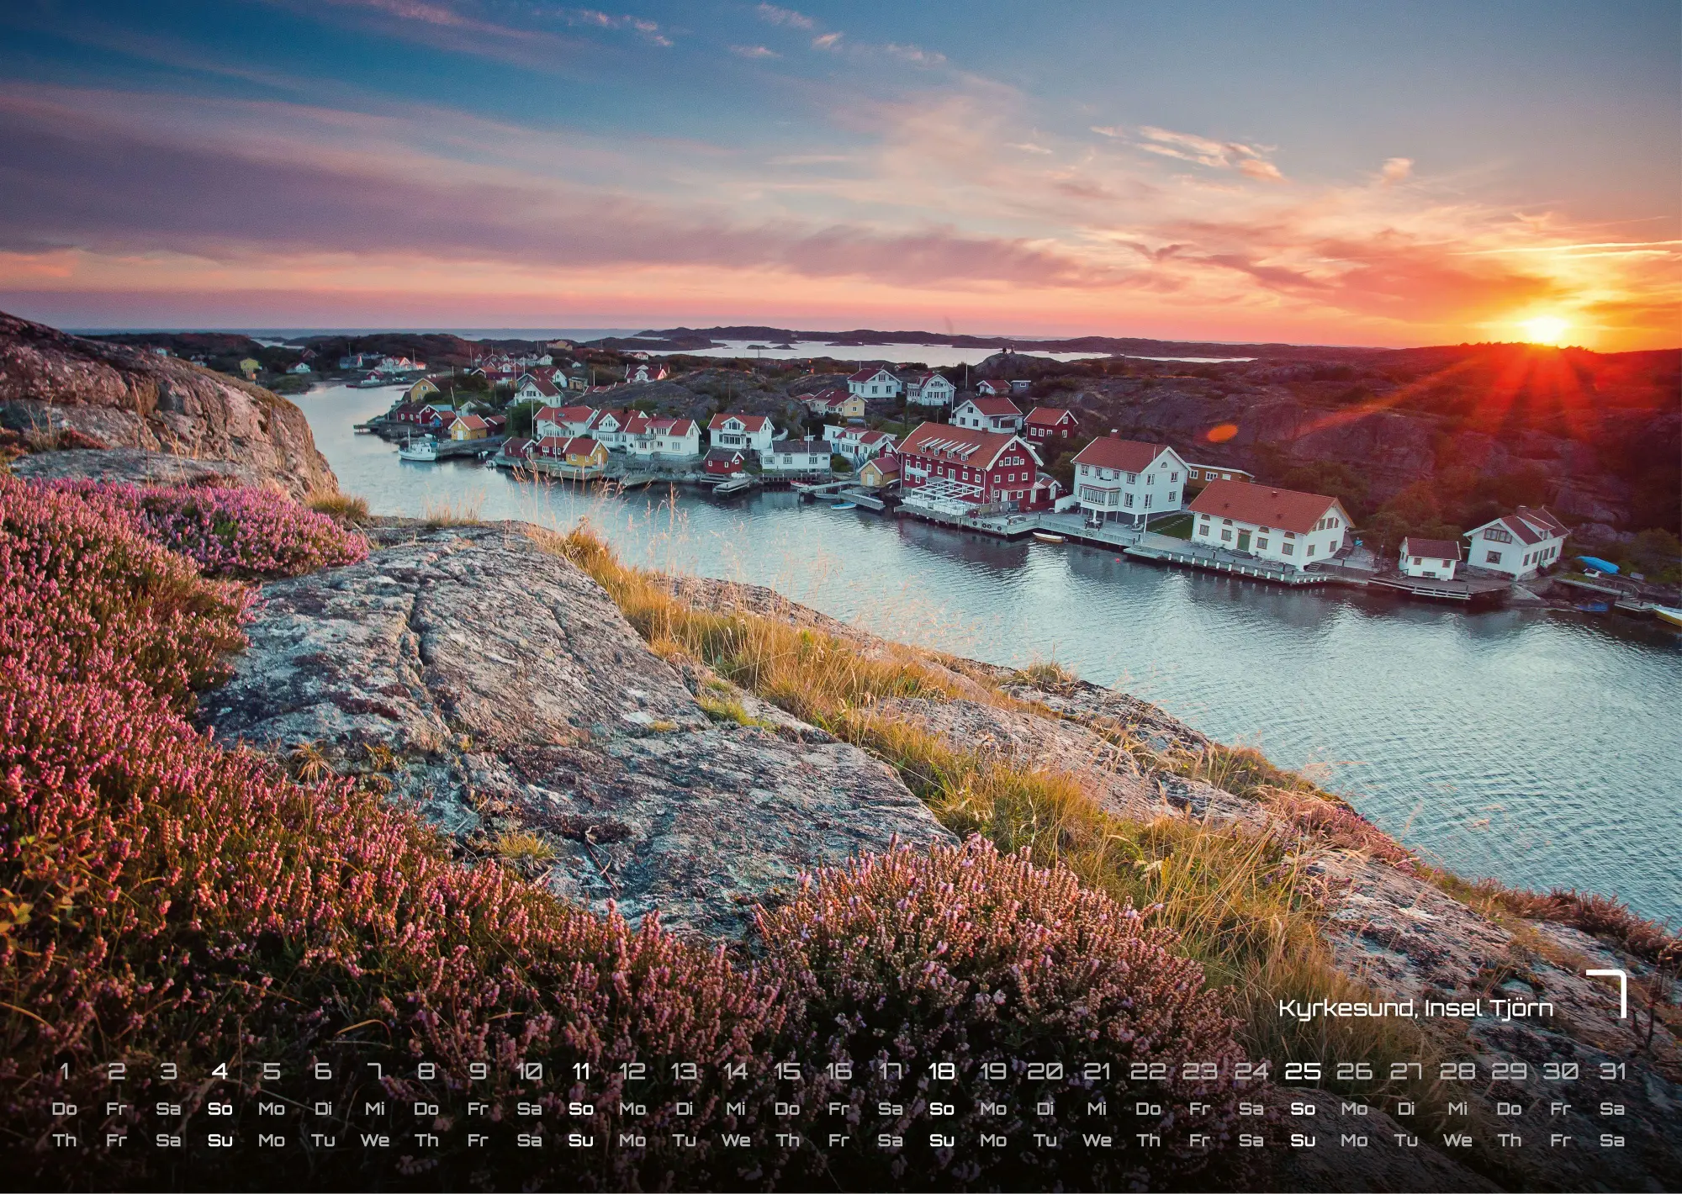Select date number 10 in calendar row
The height and width of the screenshot is (1194, 1682).
[529, 1071]
